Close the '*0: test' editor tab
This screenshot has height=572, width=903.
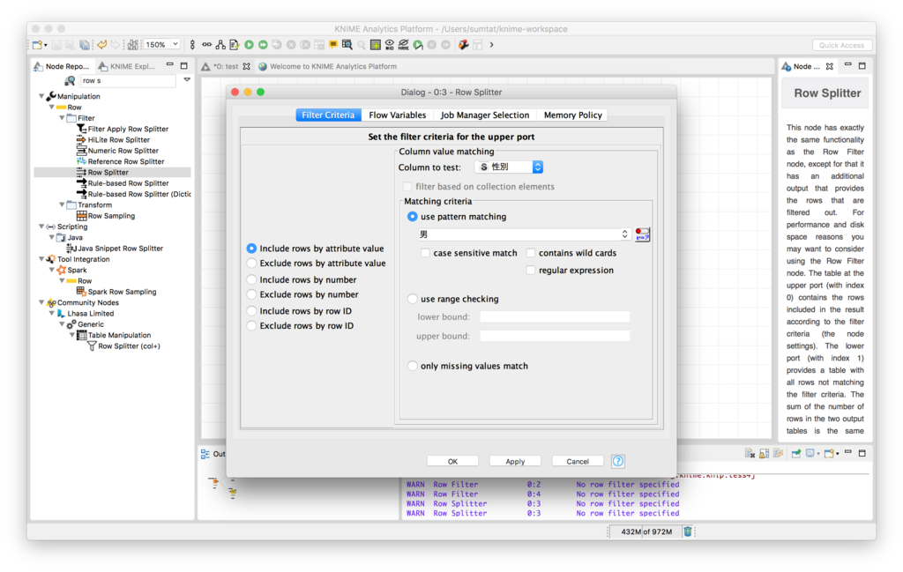coord(247,66)
